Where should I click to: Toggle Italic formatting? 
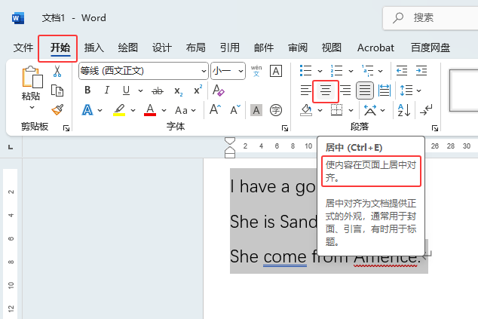[x=107, y=90]
